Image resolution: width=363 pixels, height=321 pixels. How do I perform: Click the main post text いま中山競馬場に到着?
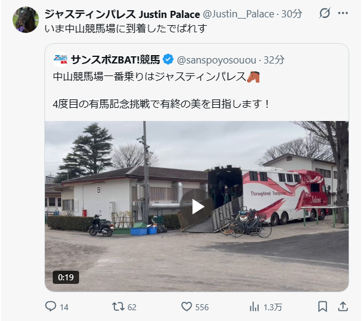pyautogui.click(x=126, y=29)
